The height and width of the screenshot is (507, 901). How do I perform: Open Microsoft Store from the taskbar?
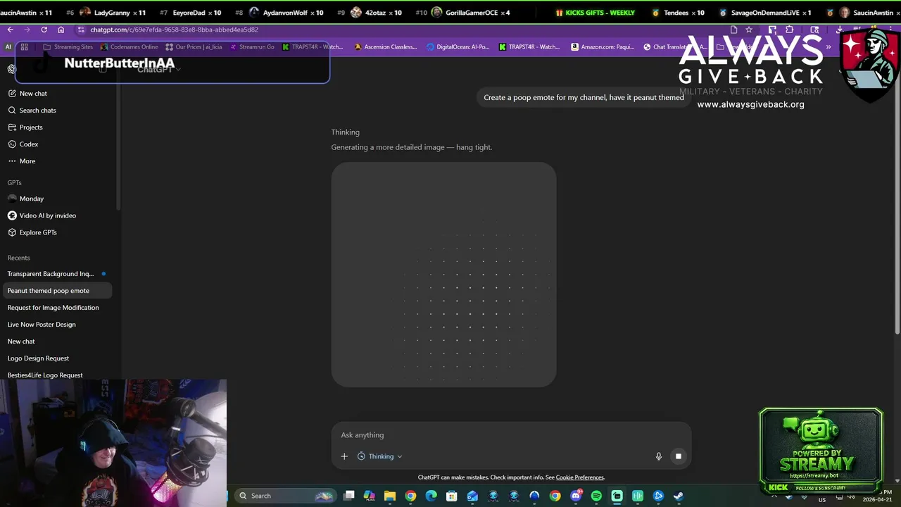tap(451, 496)
